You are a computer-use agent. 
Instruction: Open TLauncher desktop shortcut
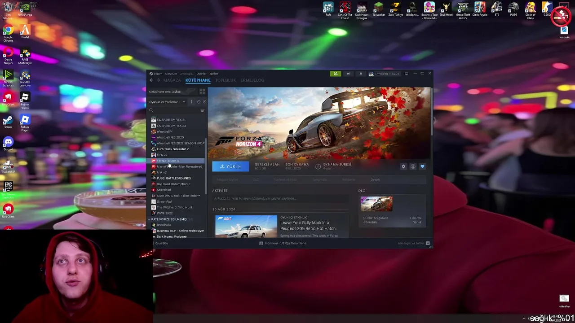(x=379, y=9)
